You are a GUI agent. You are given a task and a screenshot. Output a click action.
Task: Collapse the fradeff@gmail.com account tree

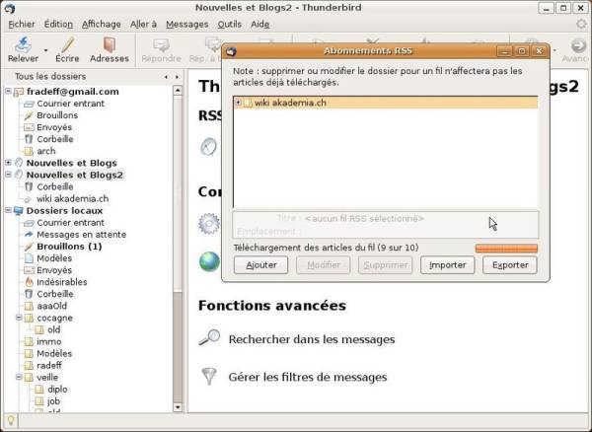(8, 92)
